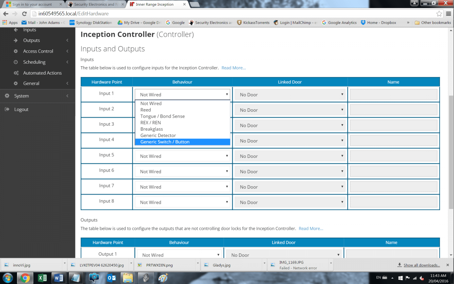Viewport: 454px width, 284px height.
Task: Click Show all downloads link
Action: click(x=421, y=265)
